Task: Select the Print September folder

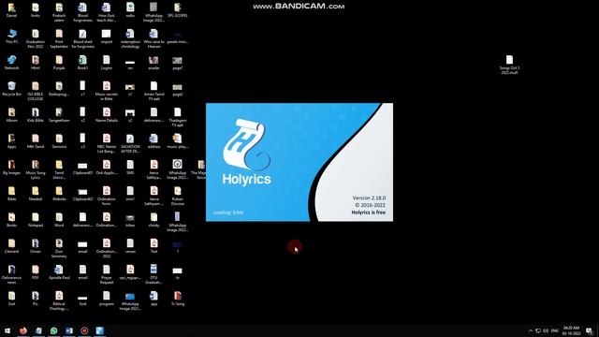Action: 59,39
